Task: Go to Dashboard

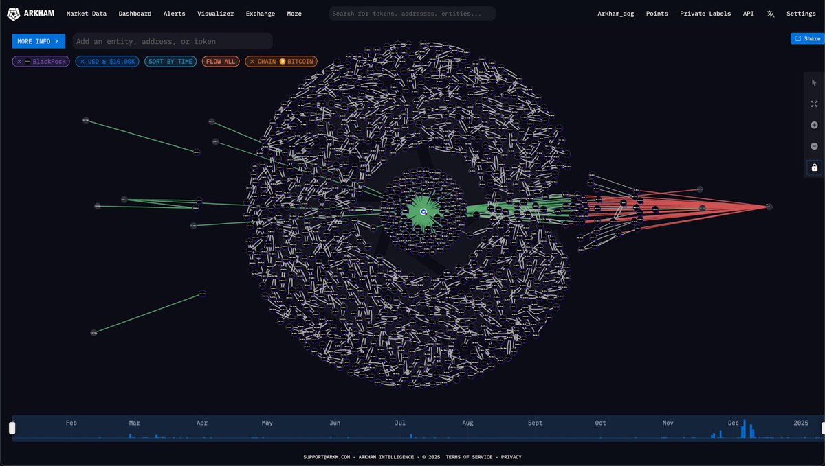Action: click(135, 14)
